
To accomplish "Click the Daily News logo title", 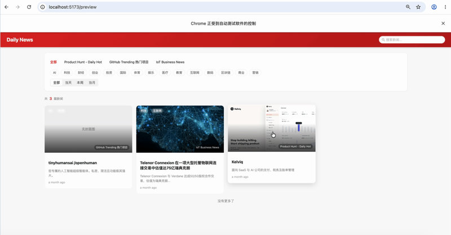I will tap(20, 40).
